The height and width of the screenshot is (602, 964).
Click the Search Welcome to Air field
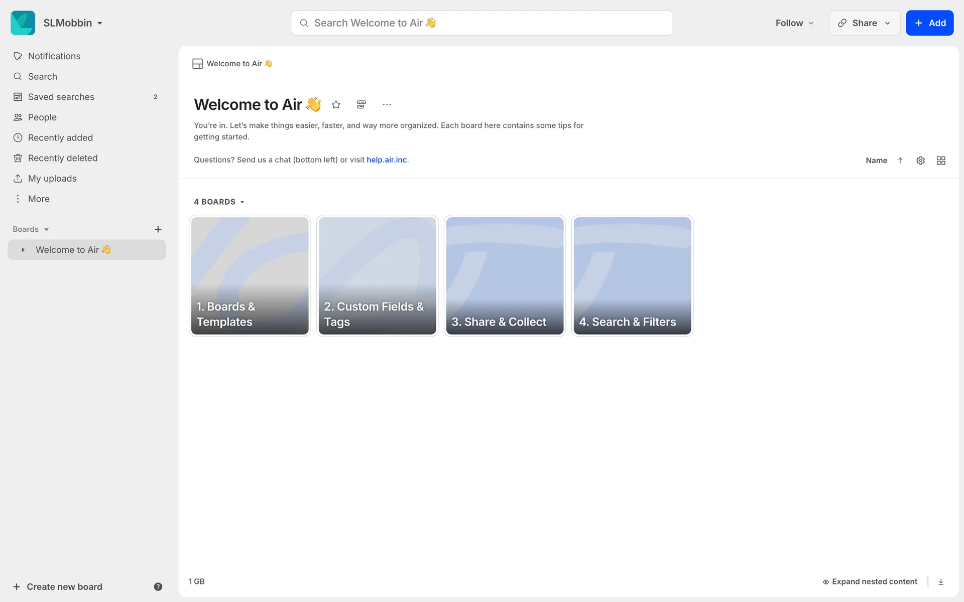coord(482,23)
